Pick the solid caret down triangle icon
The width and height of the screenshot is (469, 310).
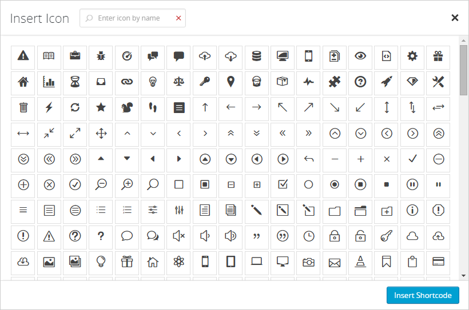click(x=127, y=159)
